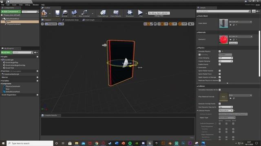Select ConstructionScript under Functions

[x=12, y=74]
